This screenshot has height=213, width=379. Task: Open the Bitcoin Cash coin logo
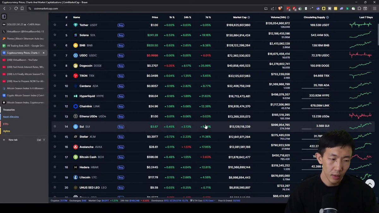[x=75, y=157]
